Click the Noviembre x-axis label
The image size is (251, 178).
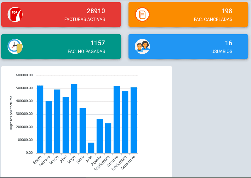point(119,163)
